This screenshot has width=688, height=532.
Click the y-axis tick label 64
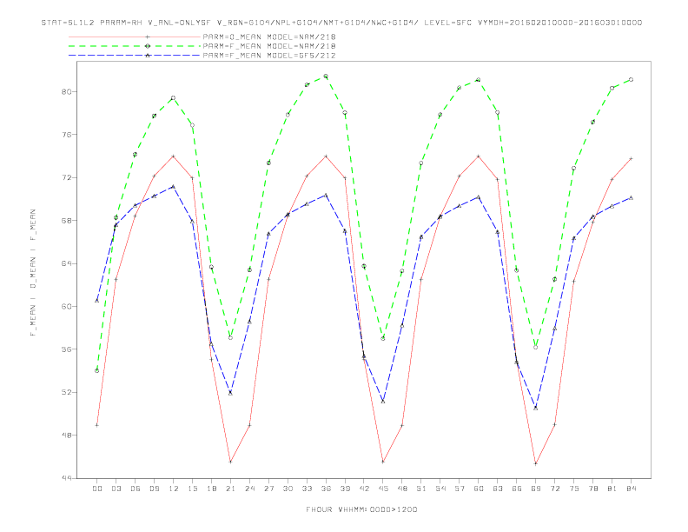68,263
